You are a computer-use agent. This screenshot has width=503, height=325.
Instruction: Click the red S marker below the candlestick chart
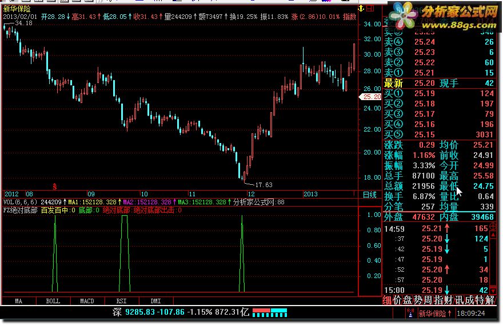(x=55, y=187)
